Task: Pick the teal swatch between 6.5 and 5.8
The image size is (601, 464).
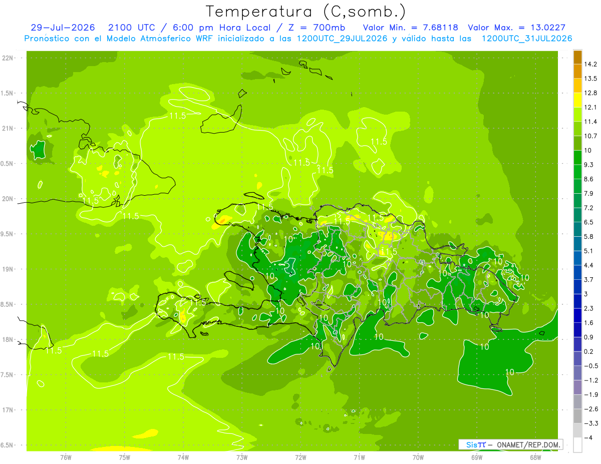Action: coord(577,229)
